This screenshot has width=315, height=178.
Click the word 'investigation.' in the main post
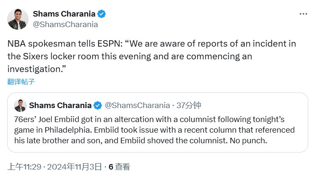click(x=36, y=68)
